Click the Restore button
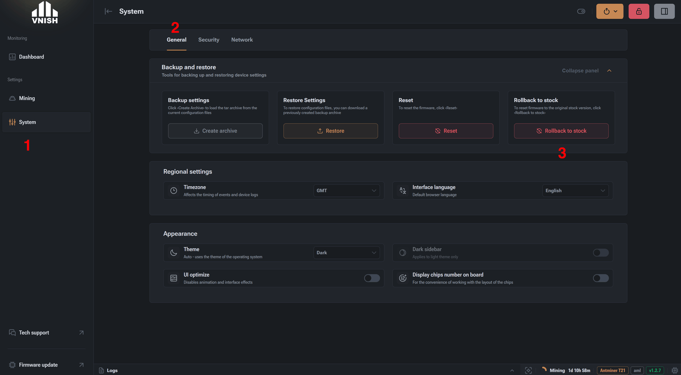This screenshot has width=681, height=375. 331,131
